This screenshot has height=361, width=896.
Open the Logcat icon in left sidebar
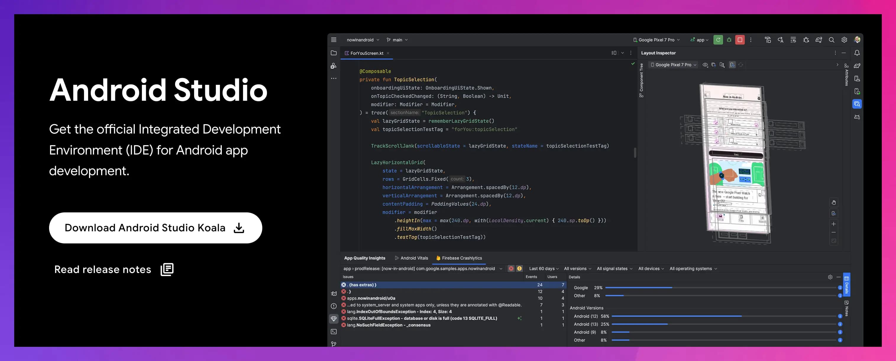coord(334,294)
